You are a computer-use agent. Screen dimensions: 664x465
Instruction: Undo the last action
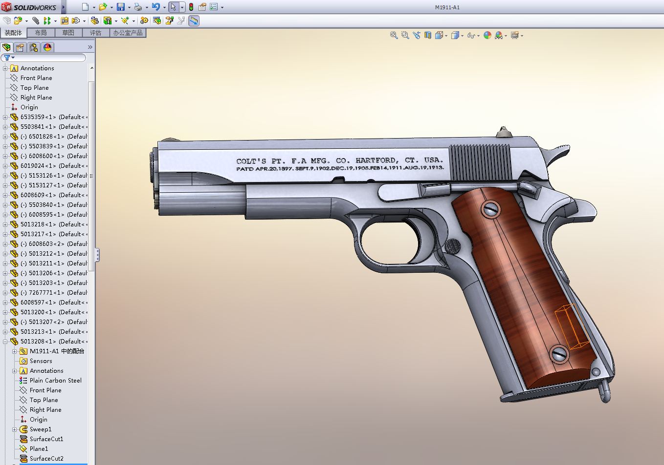pyautogui.click(x=155, y=7)
